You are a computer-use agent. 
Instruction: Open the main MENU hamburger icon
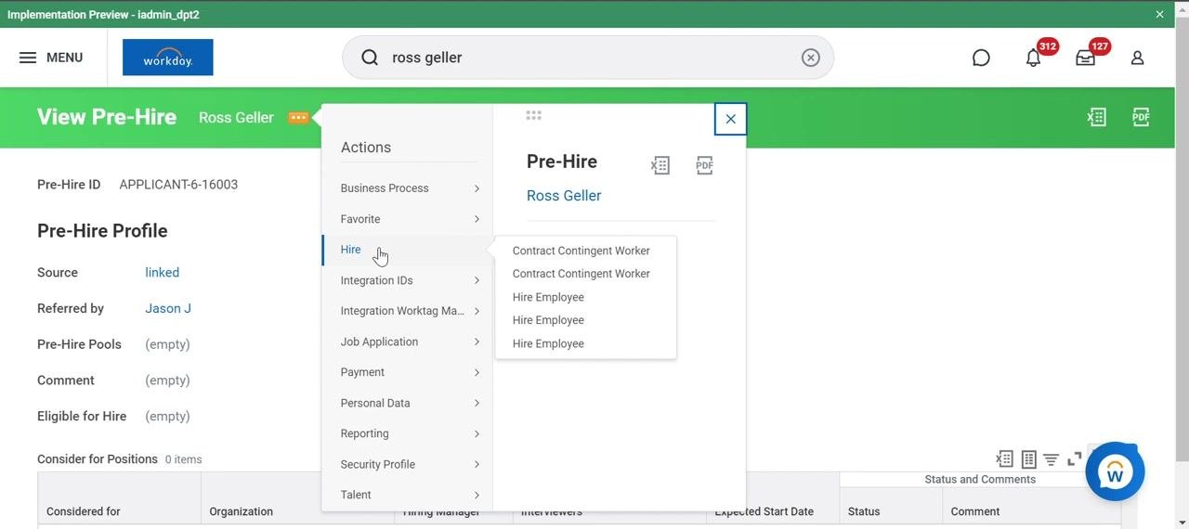tap(28, 58)
